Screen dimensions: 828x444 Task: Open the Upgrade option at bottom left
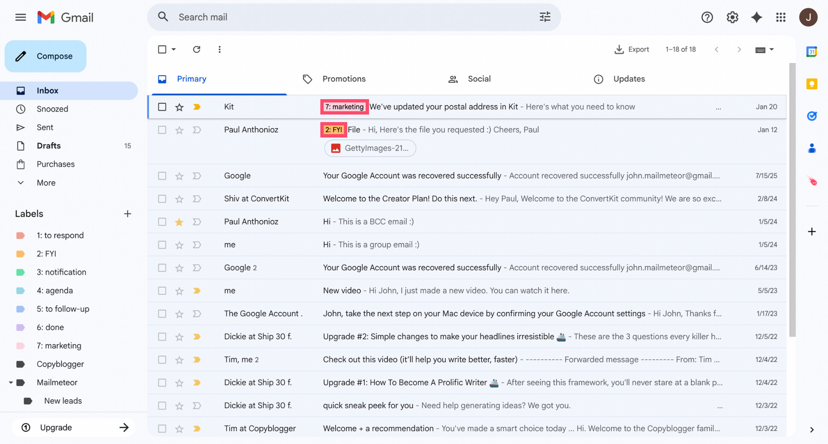[55, 427]
